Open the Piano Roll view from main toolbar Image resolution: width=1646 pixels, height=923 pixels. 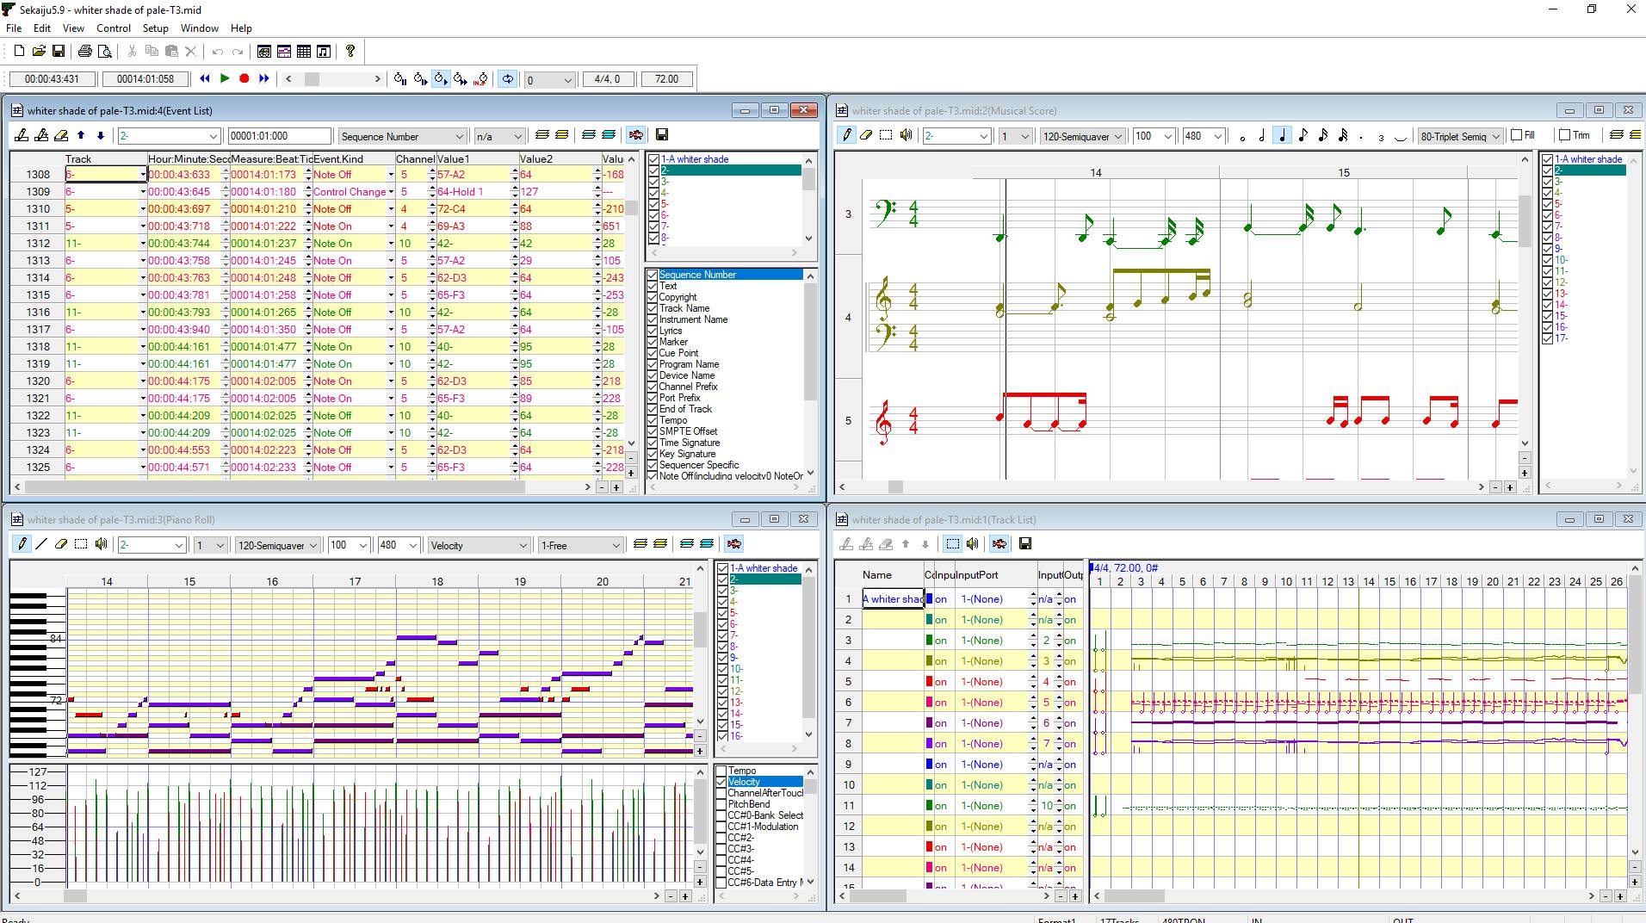tap(284, 51)
